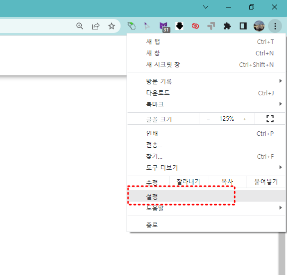This screenshot has height=275, width=287.
Task: Click the 붙여넣기 button
Action: point(266,182)
